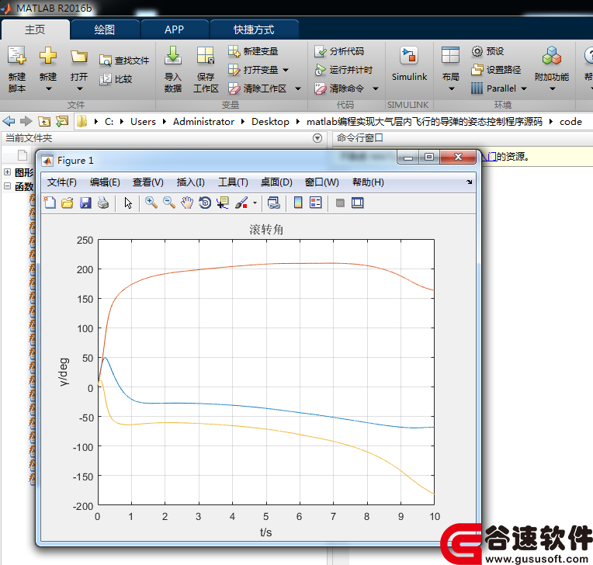Screen dimensions: 593x565
Task: Launch Simulink from the ribbon
Action: [x=409, y=64]
